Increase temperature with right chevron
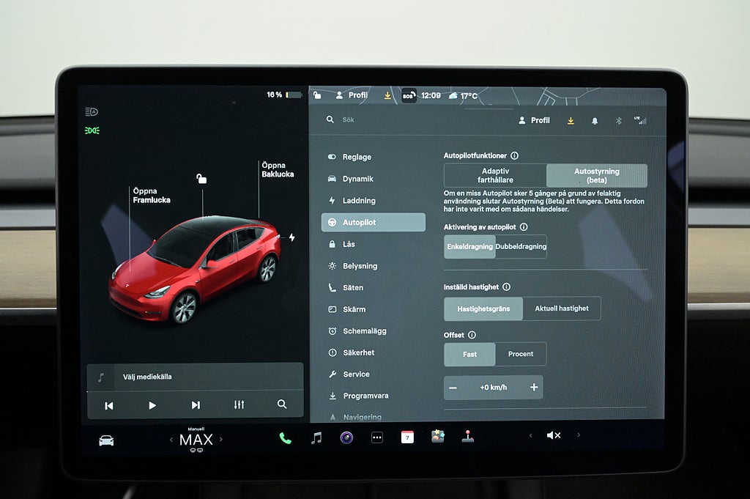 pyautogui.click(x=221, y=440)
